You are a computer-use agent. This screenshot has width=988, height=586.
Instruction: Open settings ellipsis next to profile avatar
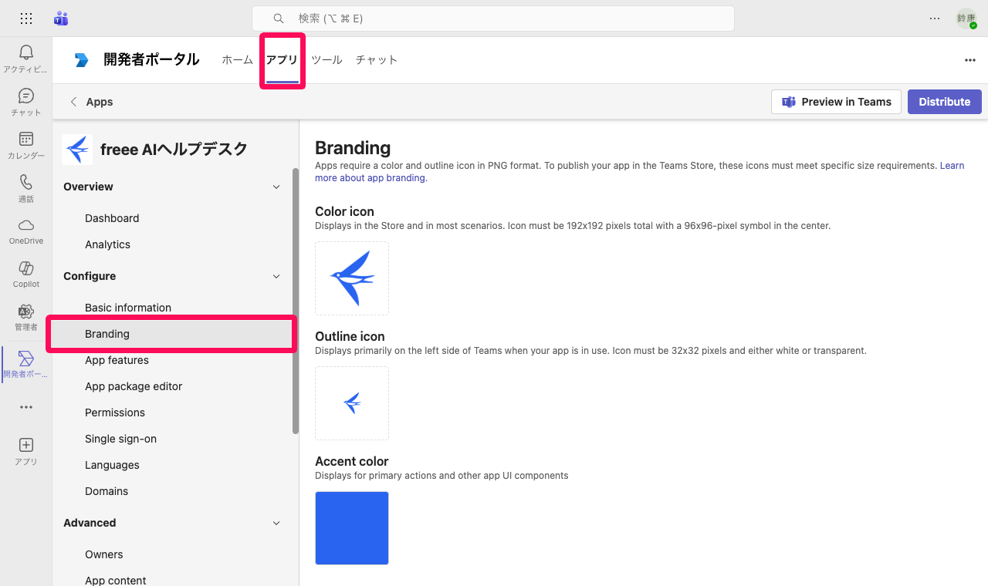pyautogui.click(x=935, y=19)
